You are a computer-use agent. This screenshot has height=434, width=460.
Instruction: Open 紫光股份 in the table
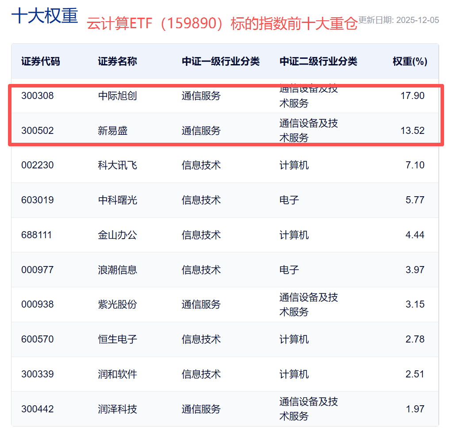point(117,305)
